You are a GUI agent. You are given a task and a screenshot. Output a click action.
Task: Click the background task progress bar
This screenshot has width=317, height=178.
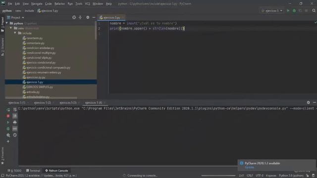(218, 176)
